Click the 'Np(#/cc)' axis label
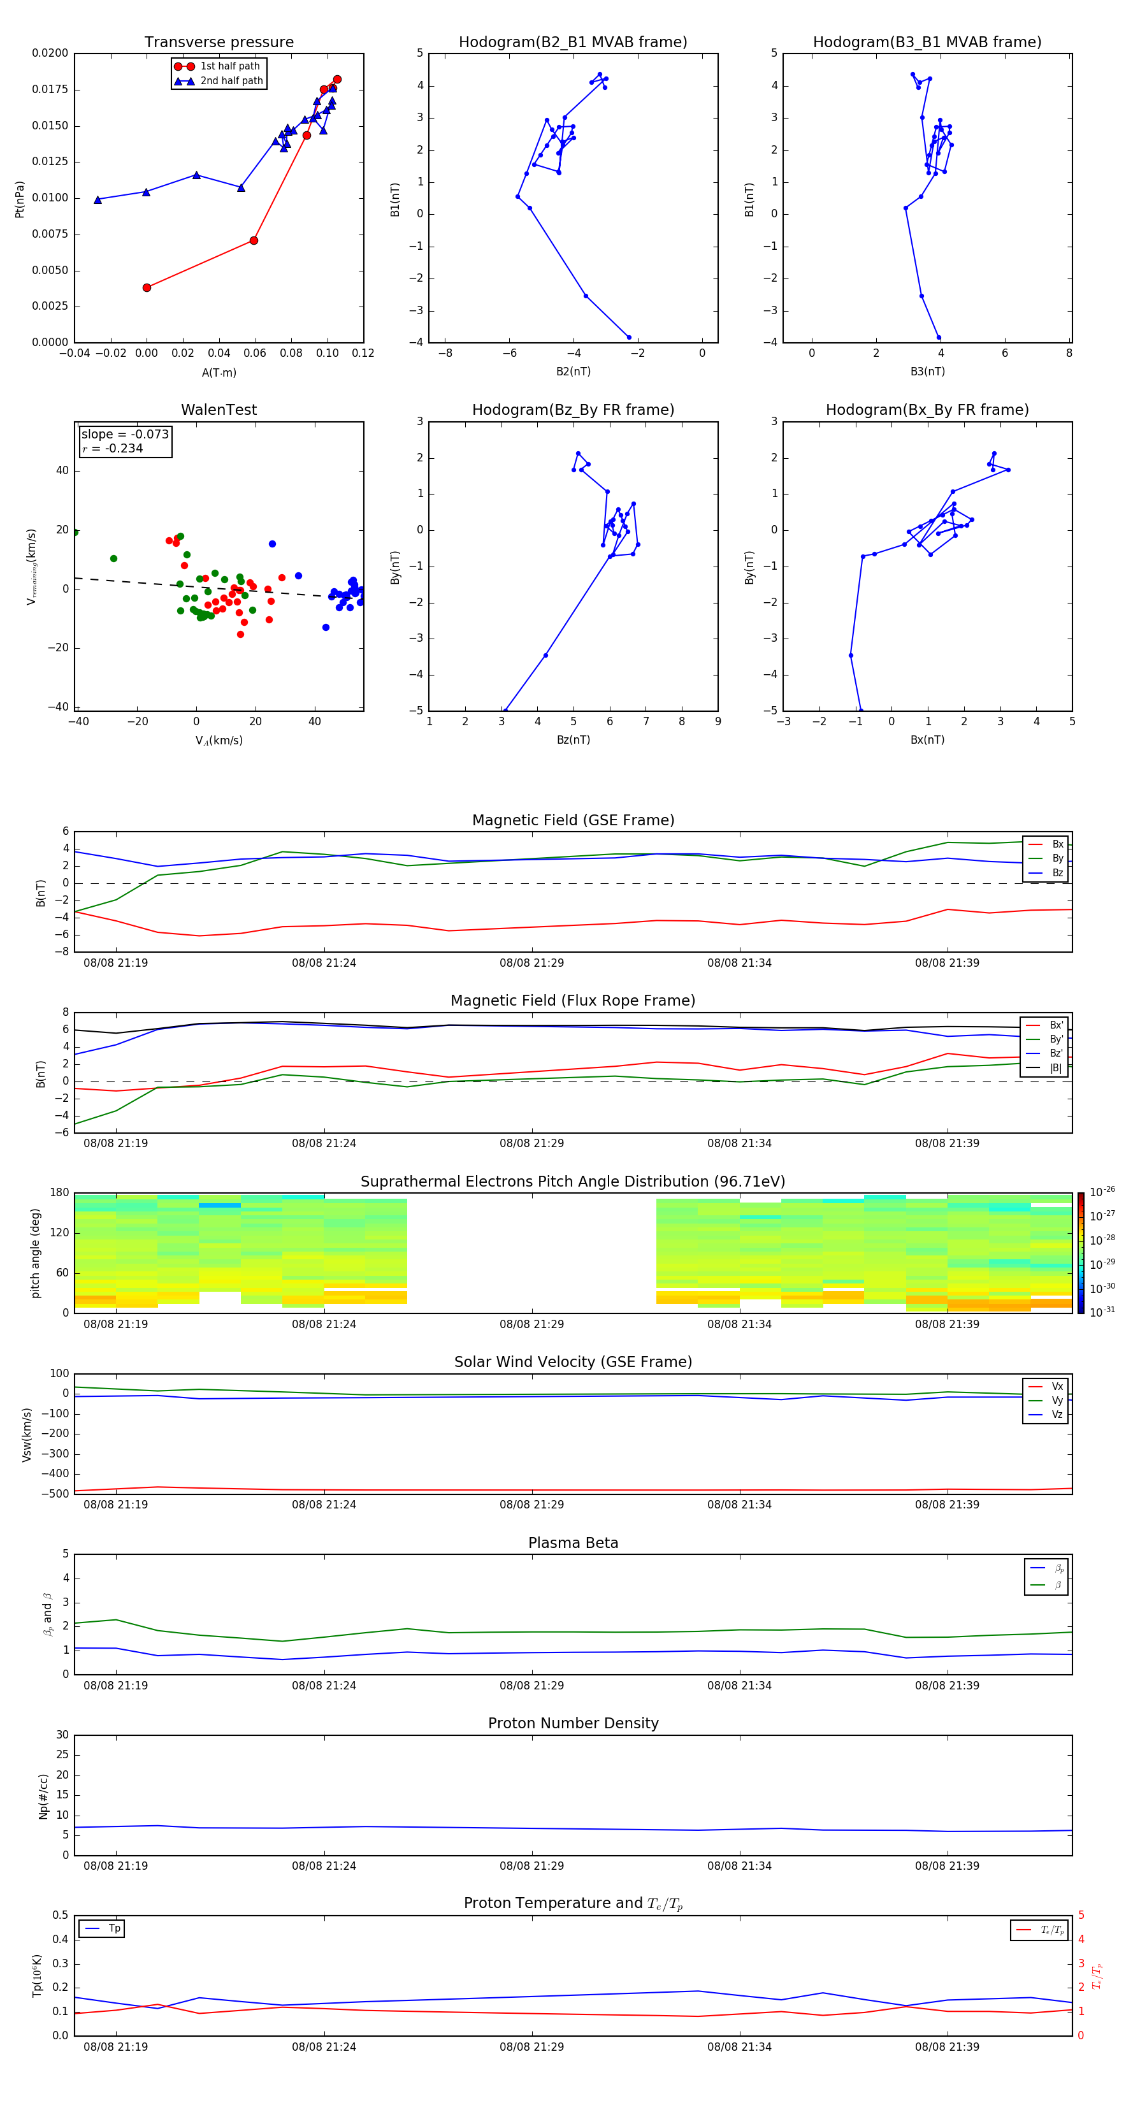 click(43, 1795)
